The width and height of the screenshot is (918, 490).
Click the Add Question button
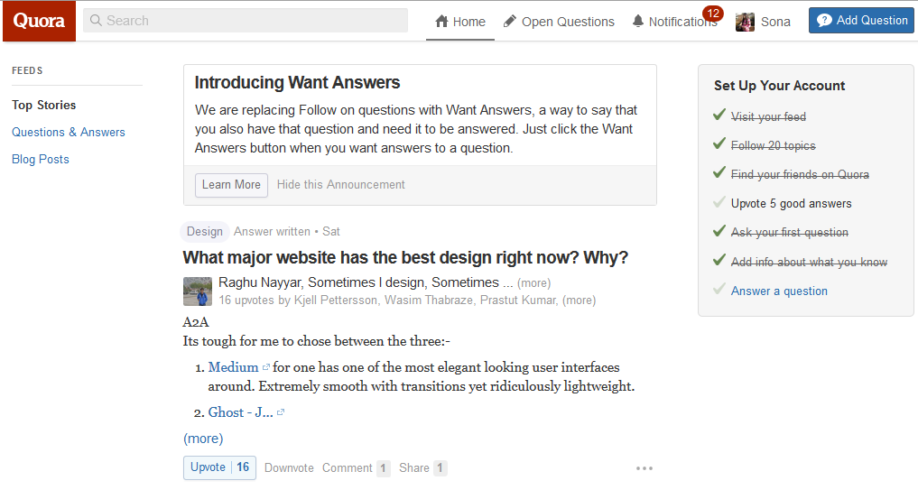coord(861,21)
